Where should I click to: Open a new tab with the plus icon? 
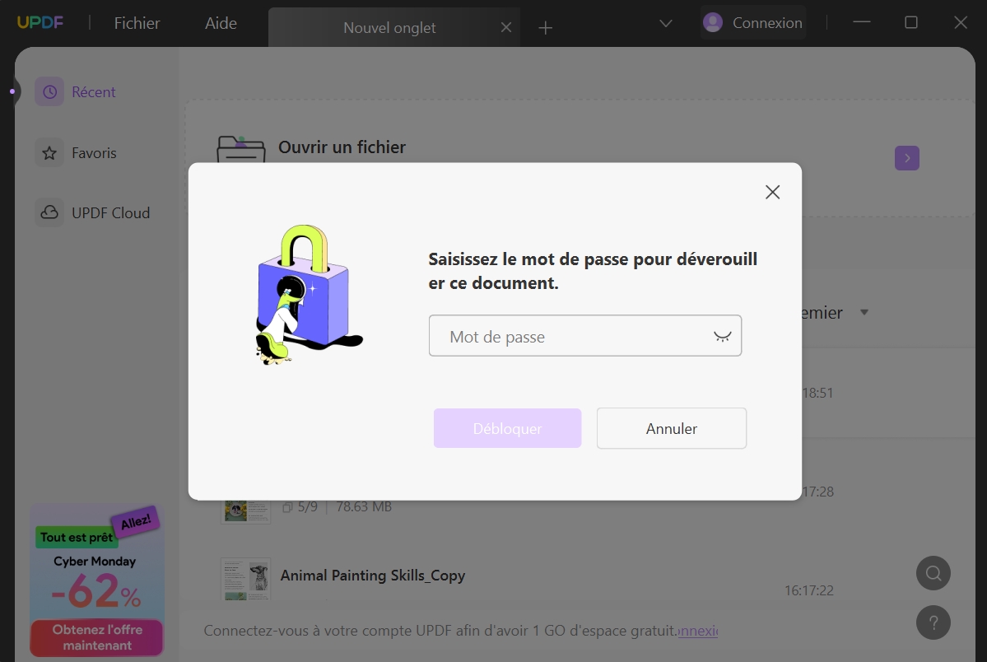[545, 26]
